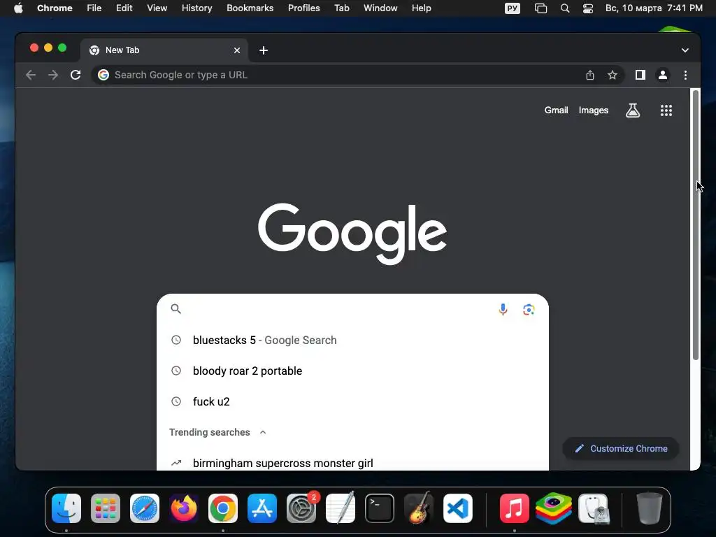716x537 pixels.
Task: Open the Bookmarks menu
Action: (250, 8)
